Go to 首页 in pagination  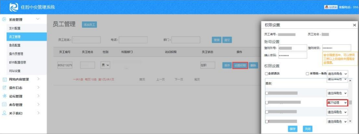point(142,79)
